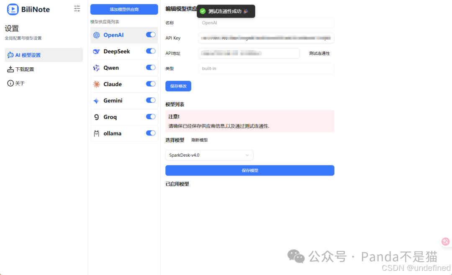Click the API地址 input field
Image resolution: width=452 pixels, height=275 pixels.
click(x=249, y=53)
